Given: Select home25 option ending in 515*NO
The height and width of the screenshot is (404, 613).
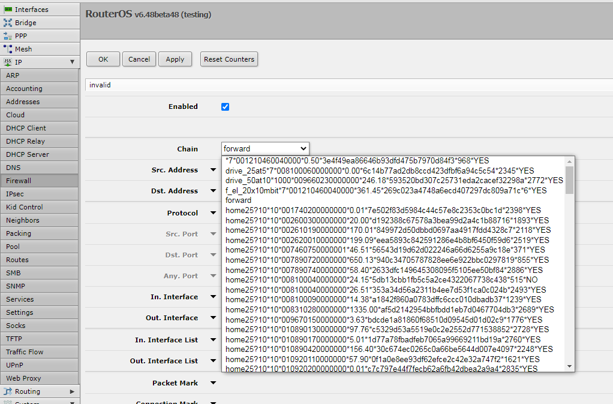Looking at the screenshot, I should click(395, 280).
